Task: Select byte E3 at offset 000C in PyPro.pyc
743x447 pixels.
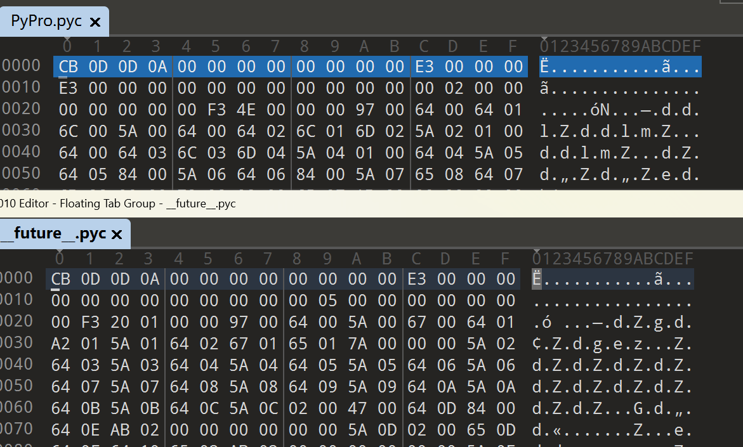Action: pos(424,66)
